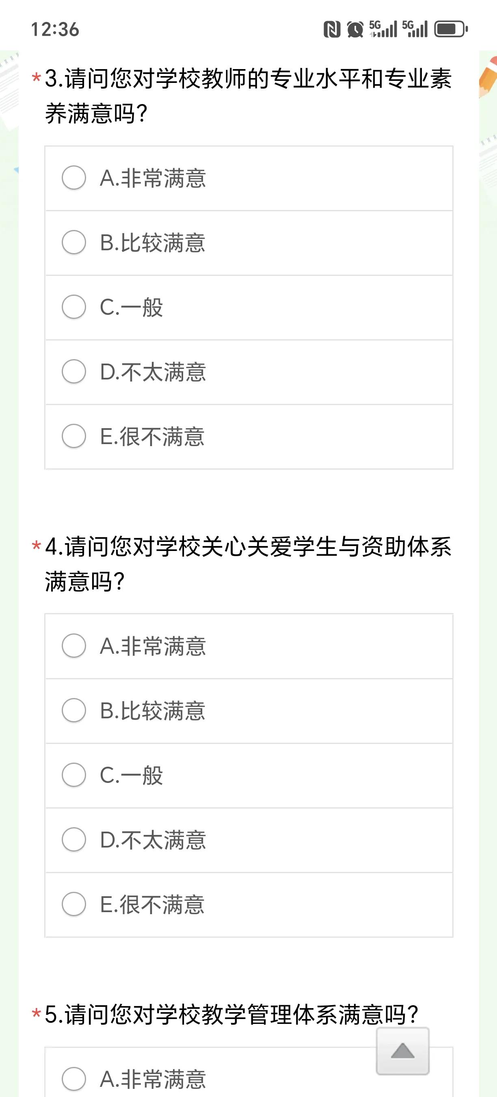Pick E.很不满意 for question 3
The width and height of the screenshot is (497, 1097).
click(249, 437)
